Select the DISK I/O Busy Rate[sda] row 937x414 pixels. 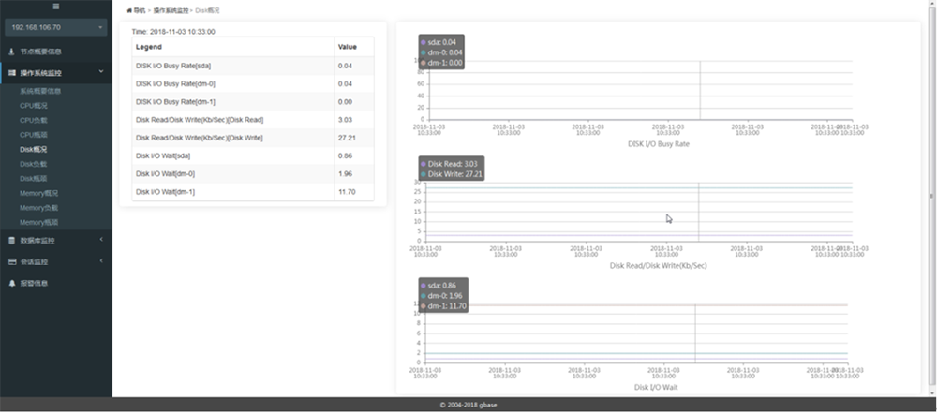(253, 66)
